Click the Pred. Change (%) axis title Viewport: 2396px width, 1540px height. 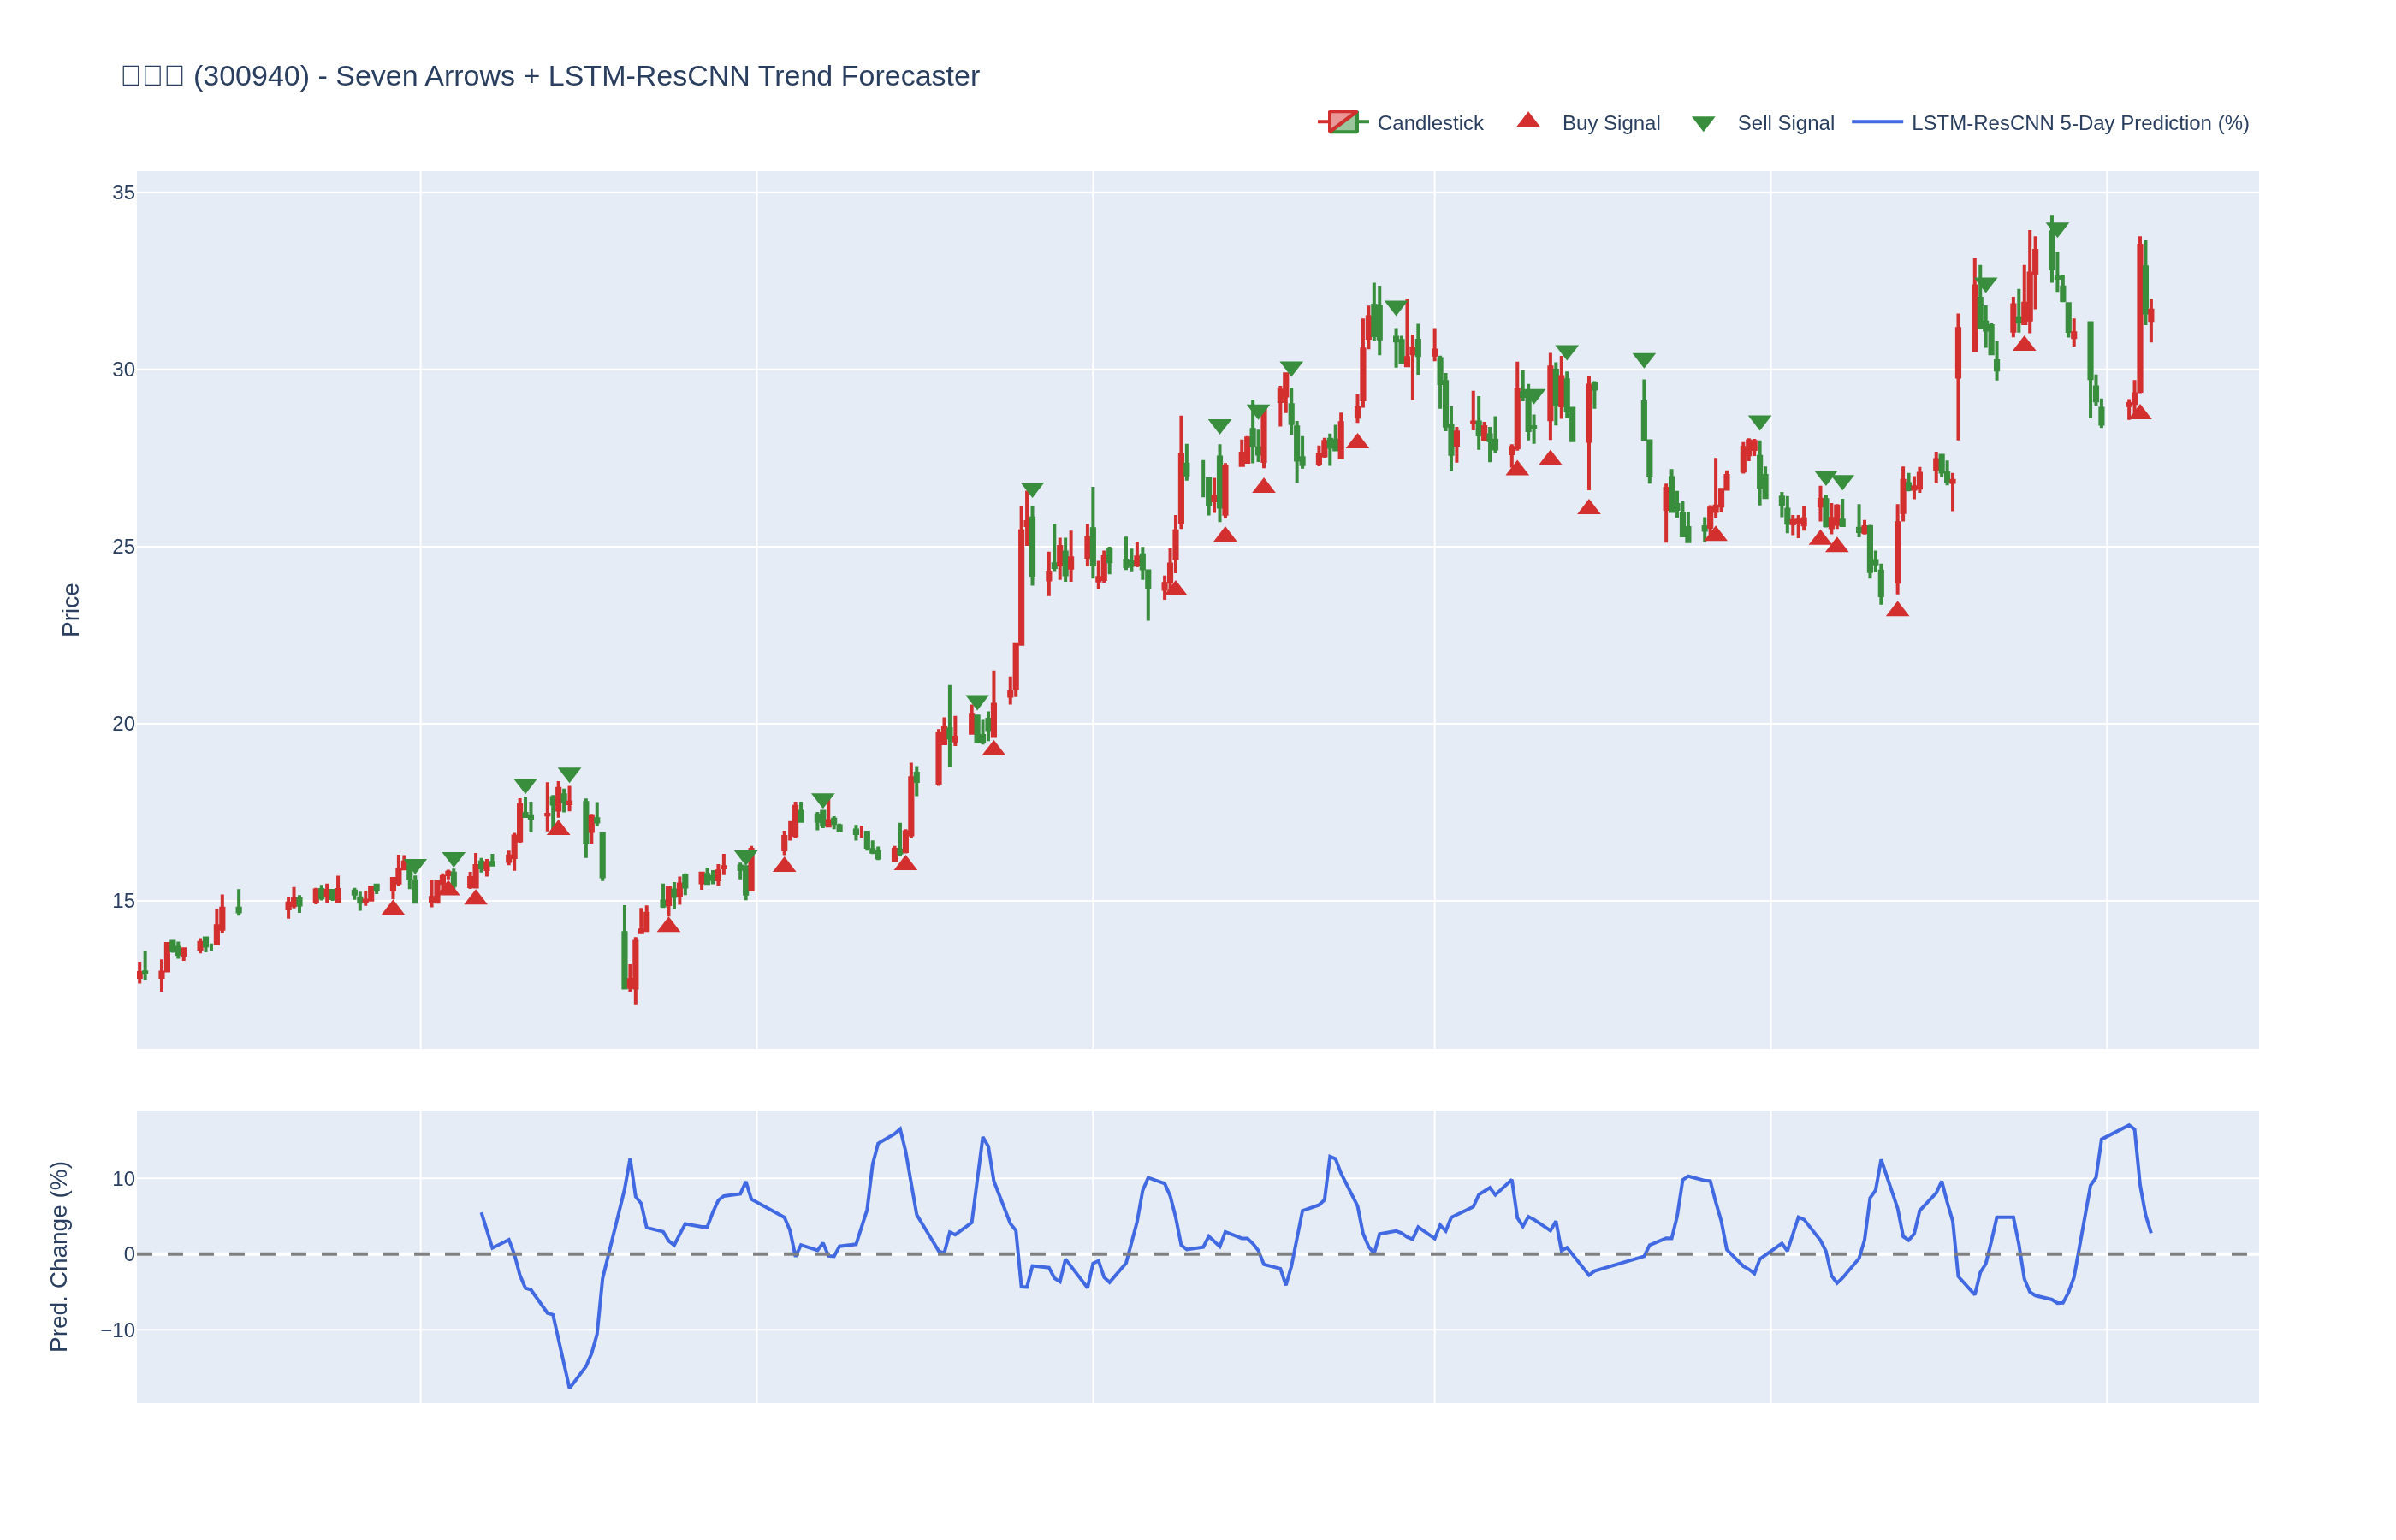tap(59, 1256)
